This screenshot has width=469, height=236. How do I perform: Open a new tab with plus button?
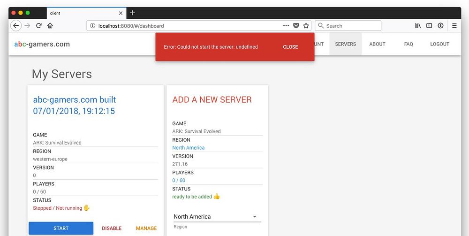(x=133, y=13)
